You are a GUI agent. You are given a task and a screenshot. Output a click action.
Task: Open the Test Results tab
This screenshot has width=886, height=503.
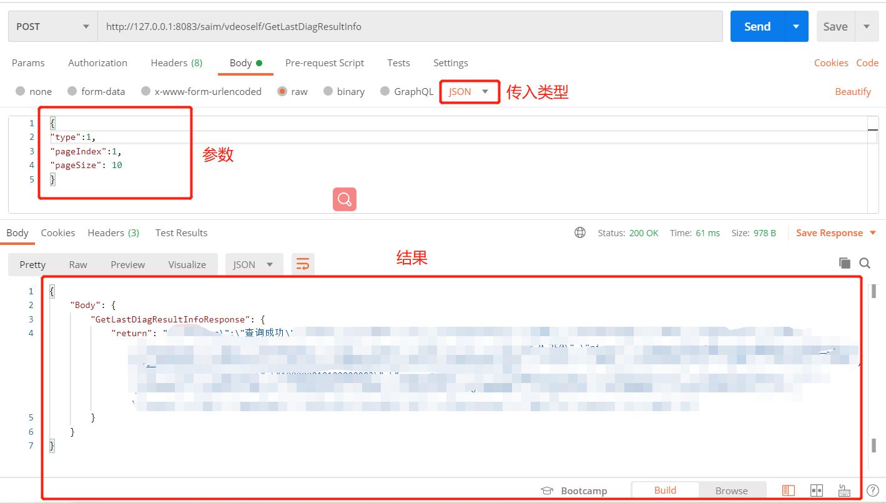[x=181, y=233]
